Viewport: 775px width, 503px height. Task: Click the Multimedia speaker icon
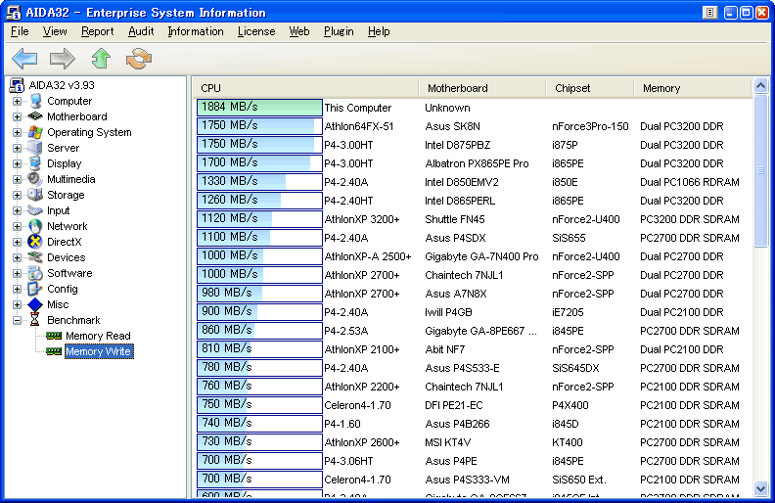click(35, 179)
